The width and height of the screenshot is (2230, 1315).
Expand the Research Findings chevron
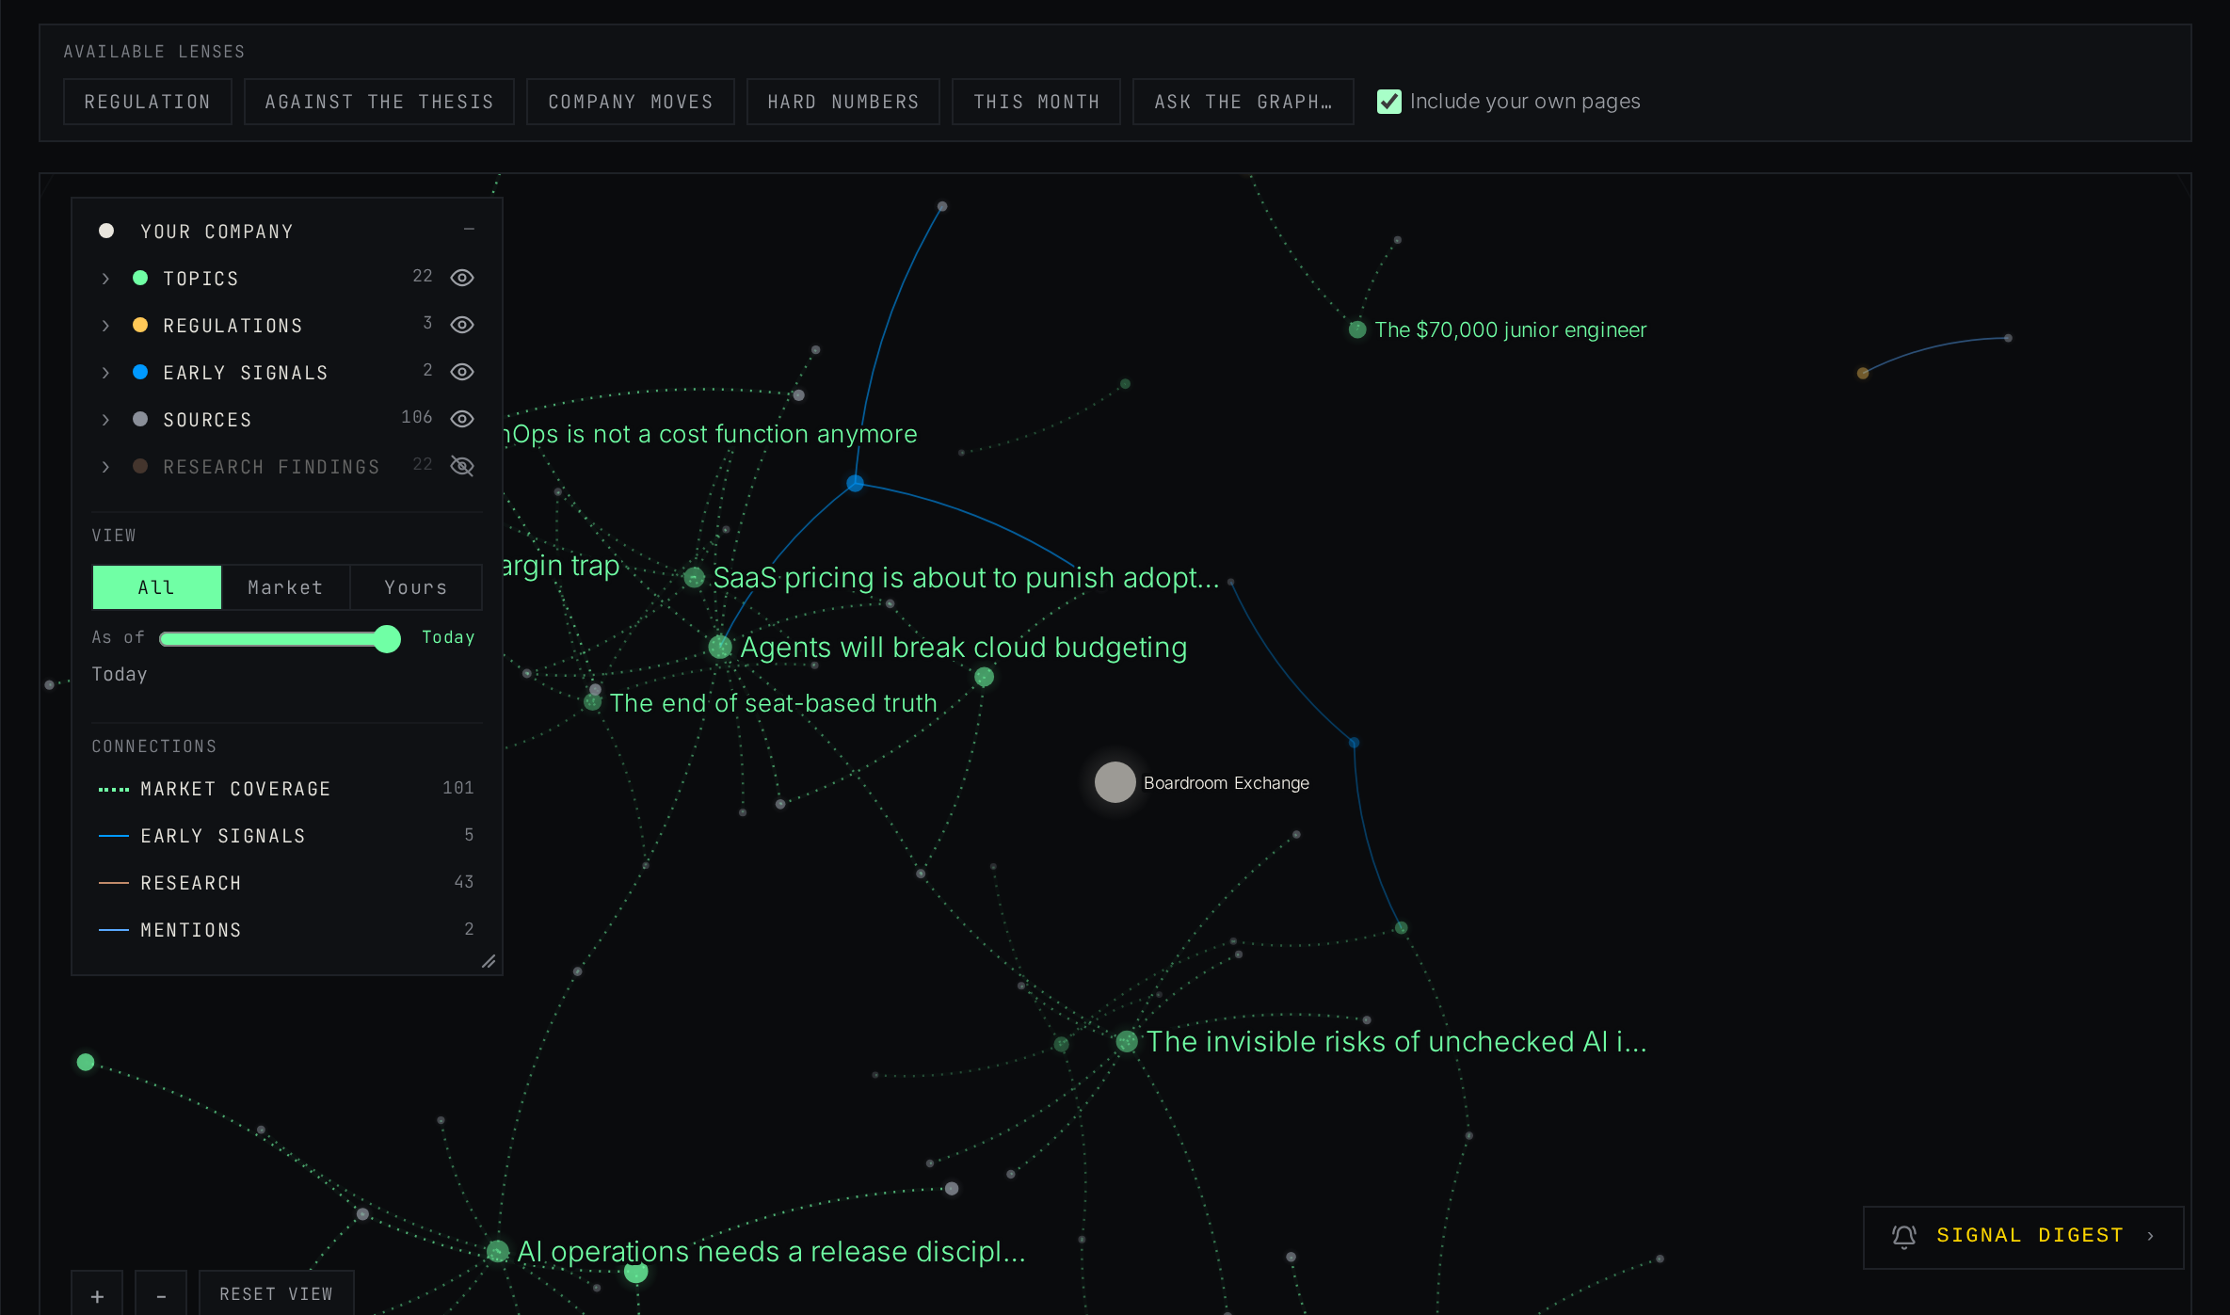(x=105, y=467)
